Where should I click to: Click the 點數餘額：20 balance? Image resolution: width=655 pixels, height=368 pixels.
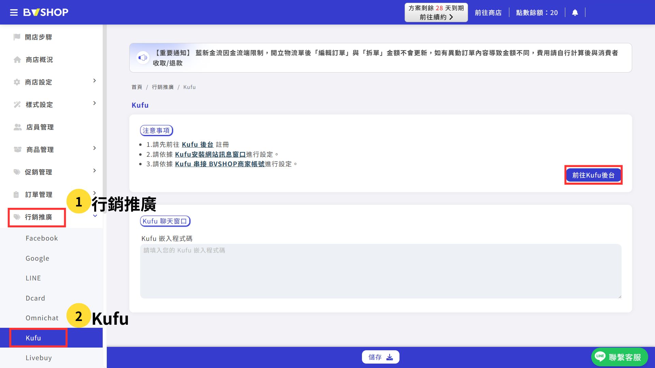click(x=537, y=13)
